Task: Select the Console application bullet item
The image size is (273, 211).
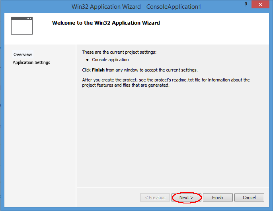Action: [110, 60]
